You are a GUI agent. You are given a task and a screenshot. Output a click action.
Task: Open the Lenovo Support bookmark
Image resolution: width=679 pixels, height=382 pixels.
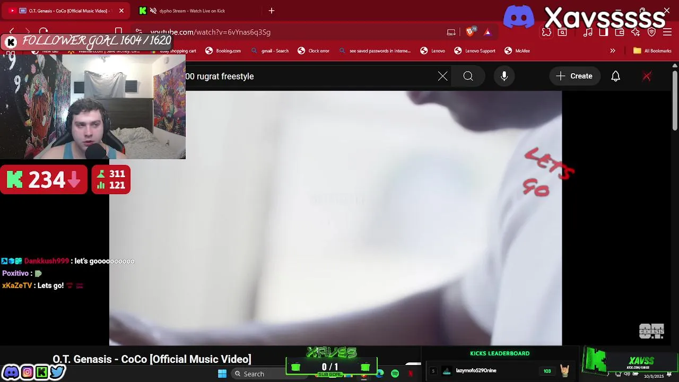pyautogui.click(x=475, y=51)
